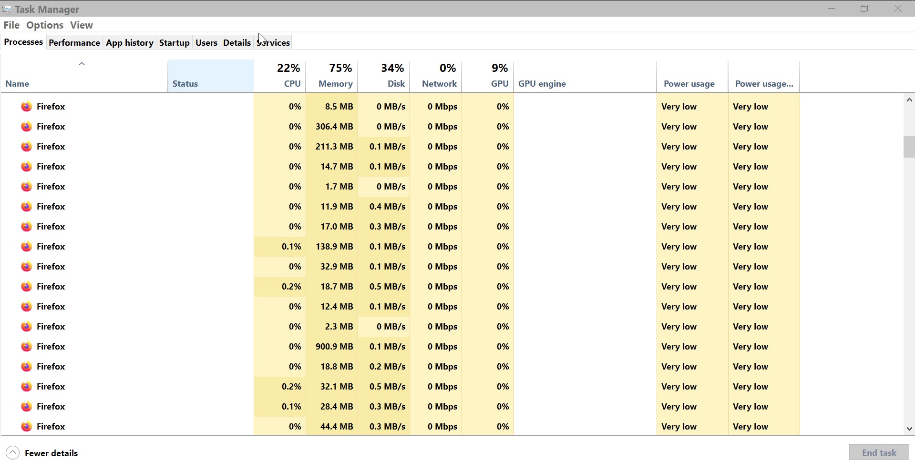
Task: Click the Firefox icon using 8.5 MB memory
Action: coord(27,106)
